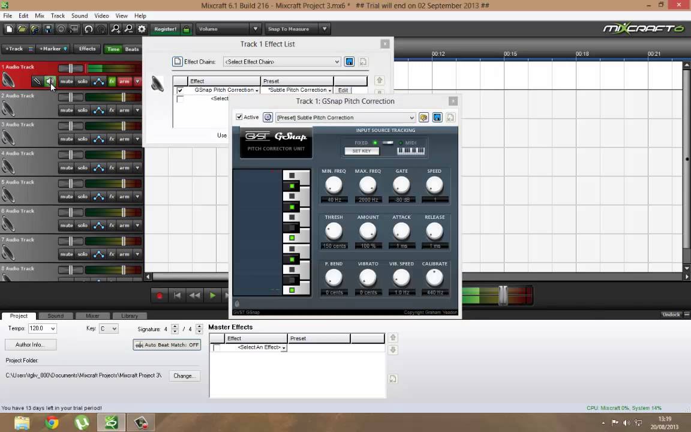Click the SET KEY button in GSnap
This screenshot has height=432, width=691.
click(x=362, y=151)
